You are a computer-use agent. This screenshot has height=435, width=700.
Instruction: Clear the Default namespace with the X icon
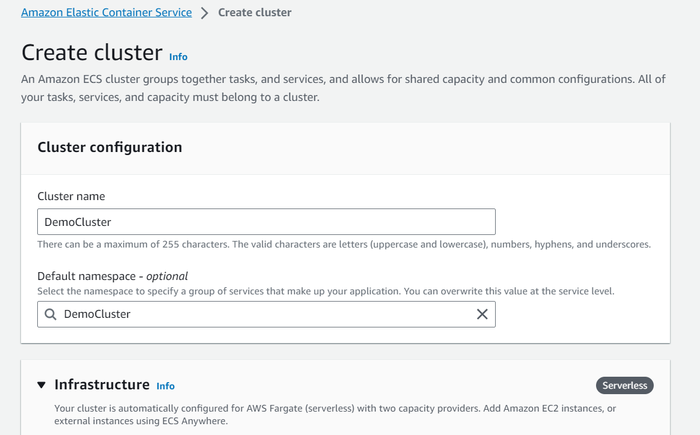point(482,314)
